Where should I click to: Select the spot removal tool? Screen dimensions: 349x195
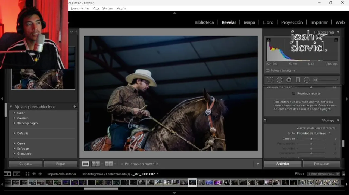280,80
